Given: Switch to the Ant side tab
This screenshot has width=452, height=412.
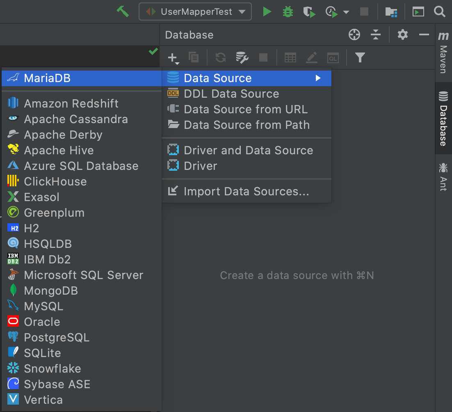Looking at the screenshot, I should [443, 177].
